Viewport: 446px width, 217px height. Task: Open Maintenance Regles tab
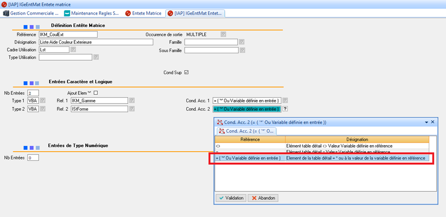coord(91,13)
